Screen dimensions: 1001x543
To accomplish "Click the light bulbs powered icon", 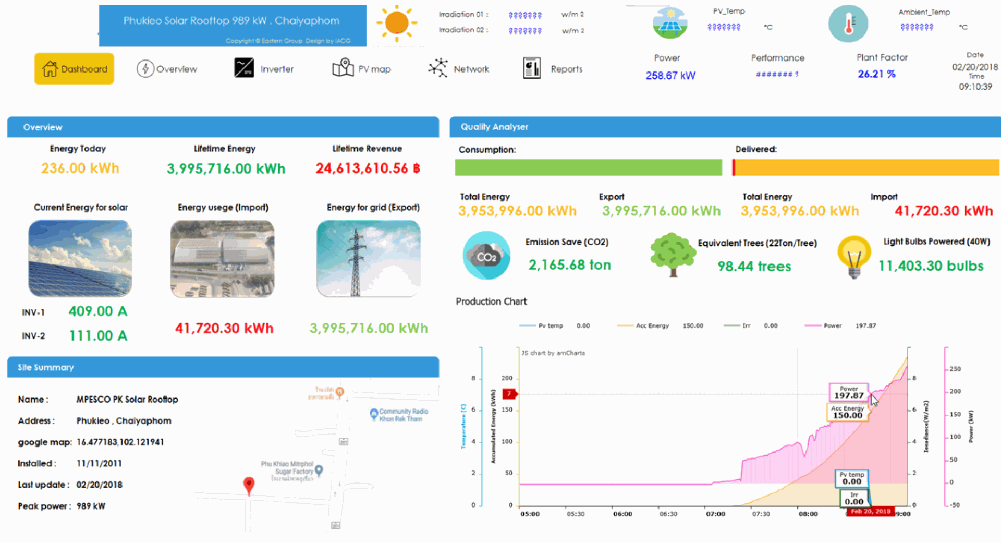I will [x=853, y=256].
